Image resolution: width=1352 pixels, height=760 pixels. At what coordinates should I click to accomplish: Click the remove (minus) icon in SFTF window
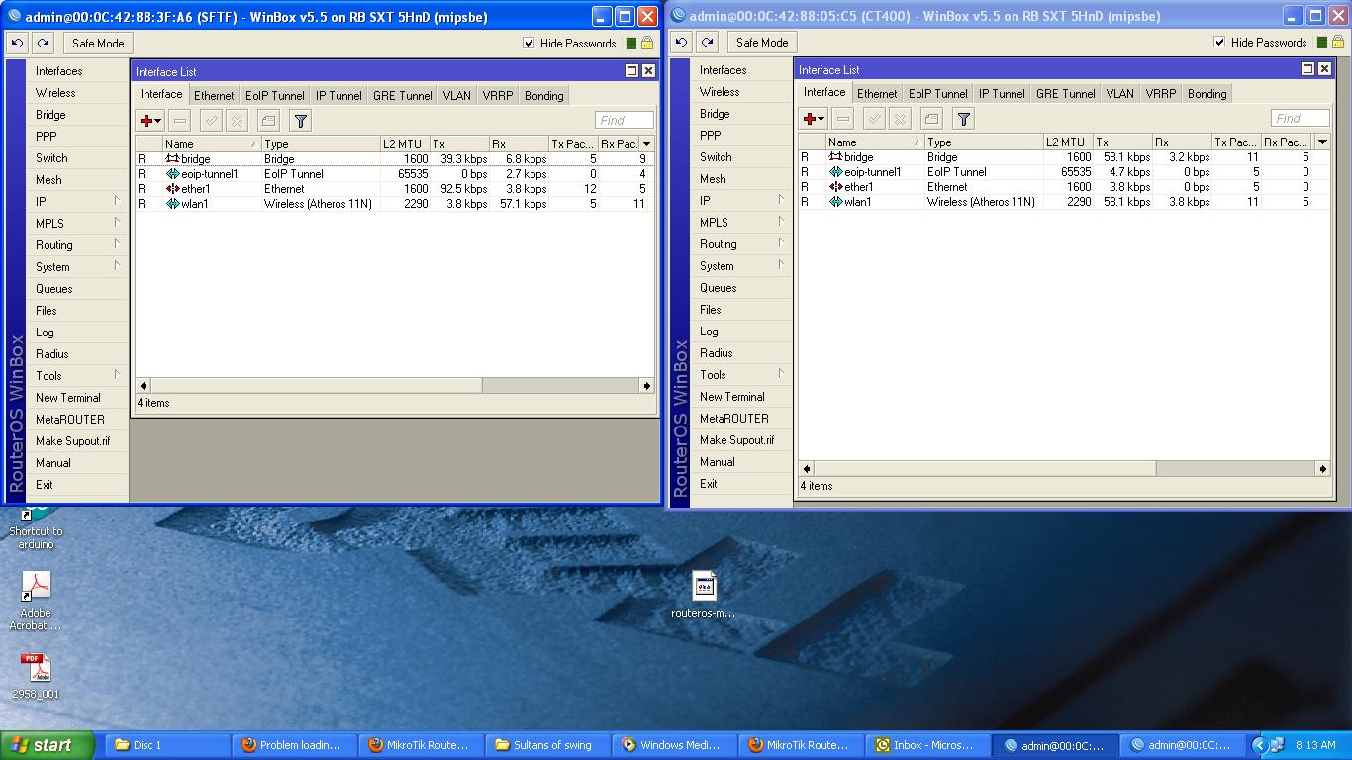[179, 121]
